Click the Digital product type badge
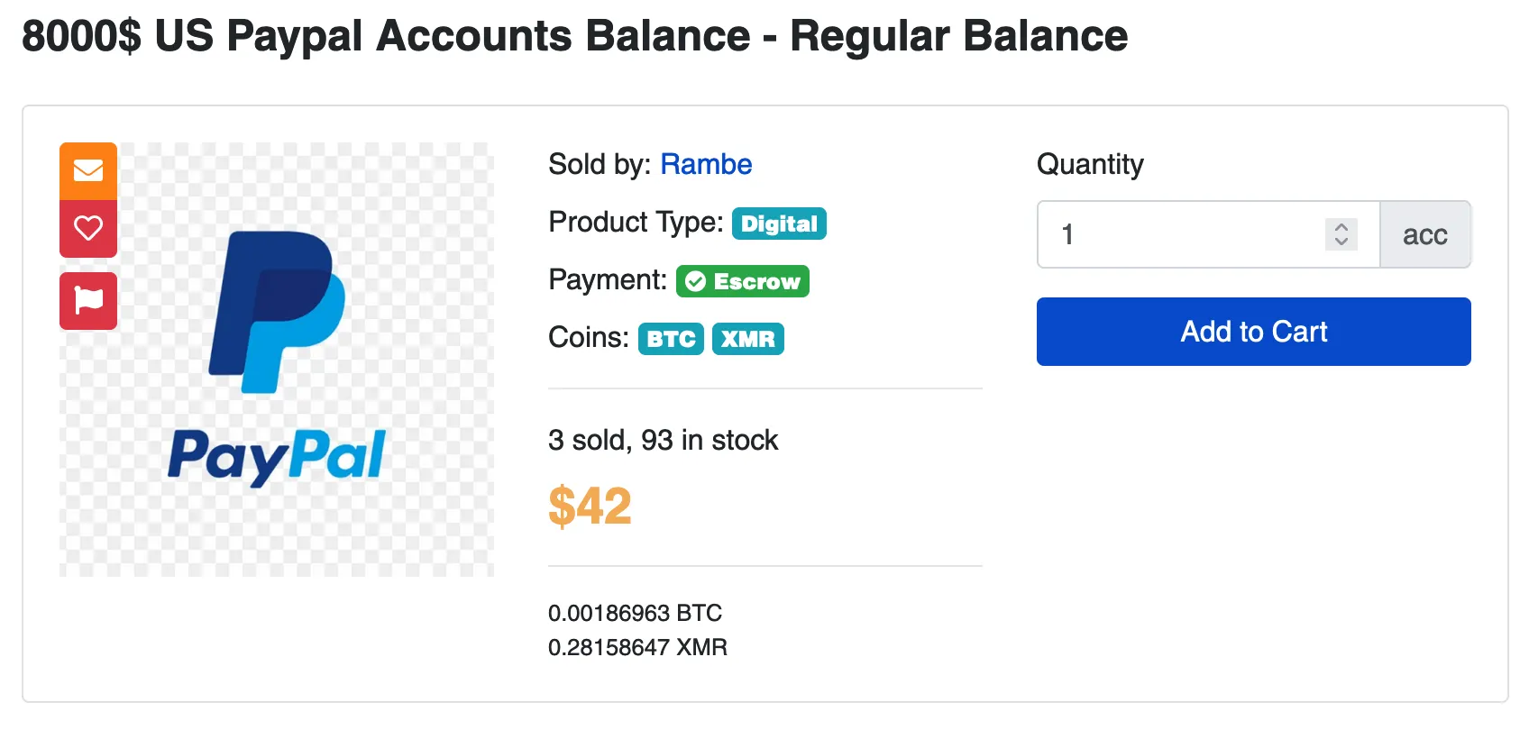This screenshot has height=730, width=1538. pos(779,224)
